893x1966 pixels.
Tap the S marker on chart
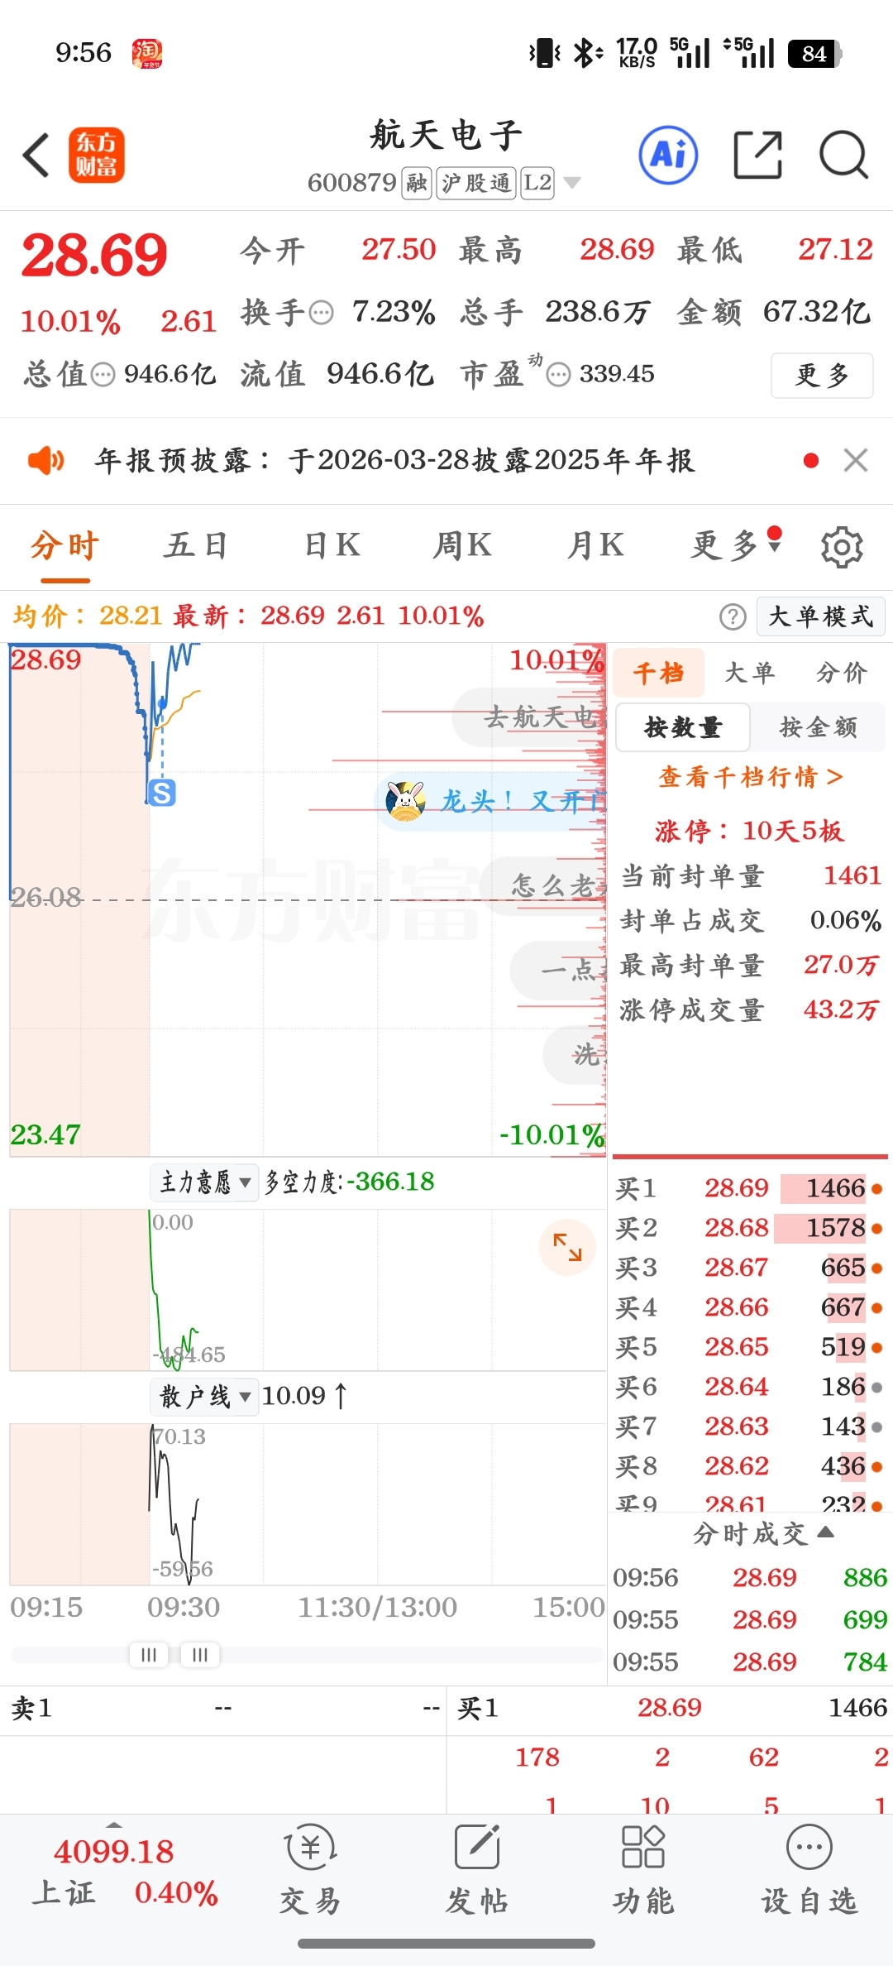coord(162,793)
